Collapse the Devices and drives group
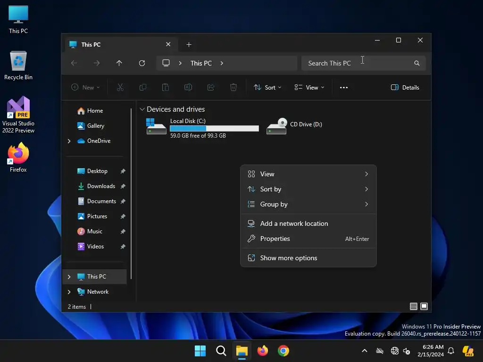Viewport: 483px width, 362px height. (142, 109)
